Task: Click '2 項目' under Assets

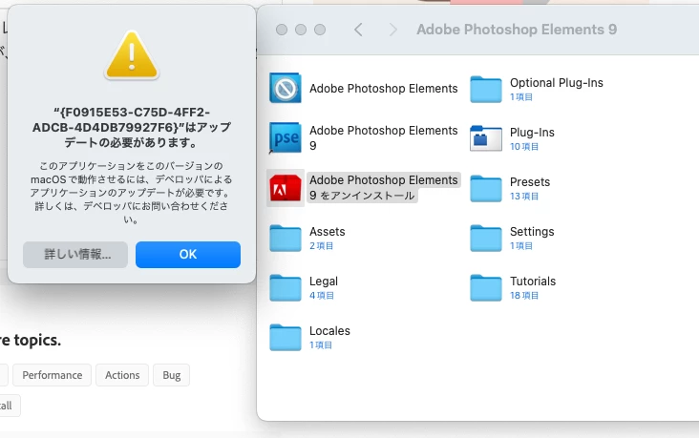Action: (x=322, y=245)
